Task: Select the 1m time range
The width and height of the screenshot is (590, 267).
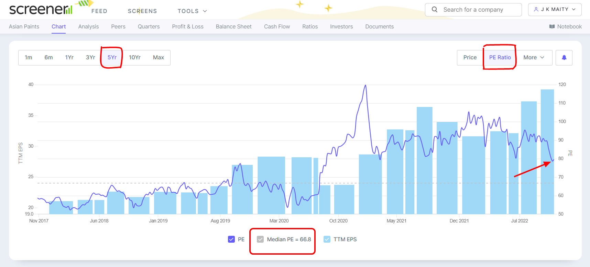Action: 29,58
